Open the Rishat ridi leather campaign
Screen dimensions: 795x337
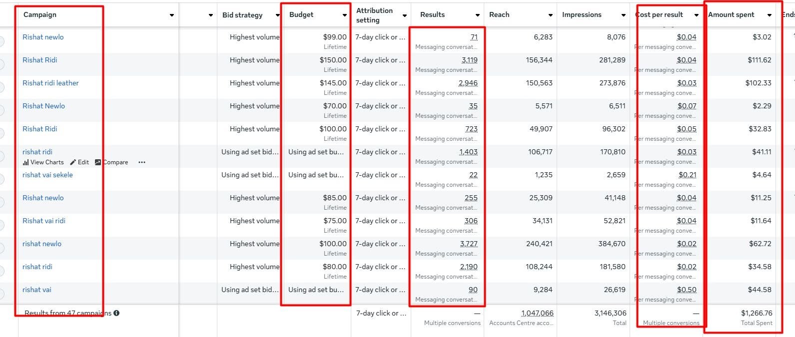[x=50, y=83]
